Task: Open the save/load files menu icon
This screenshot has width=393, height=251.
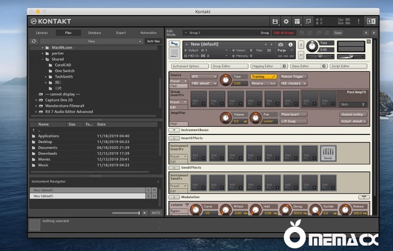Action: point(275,22)
